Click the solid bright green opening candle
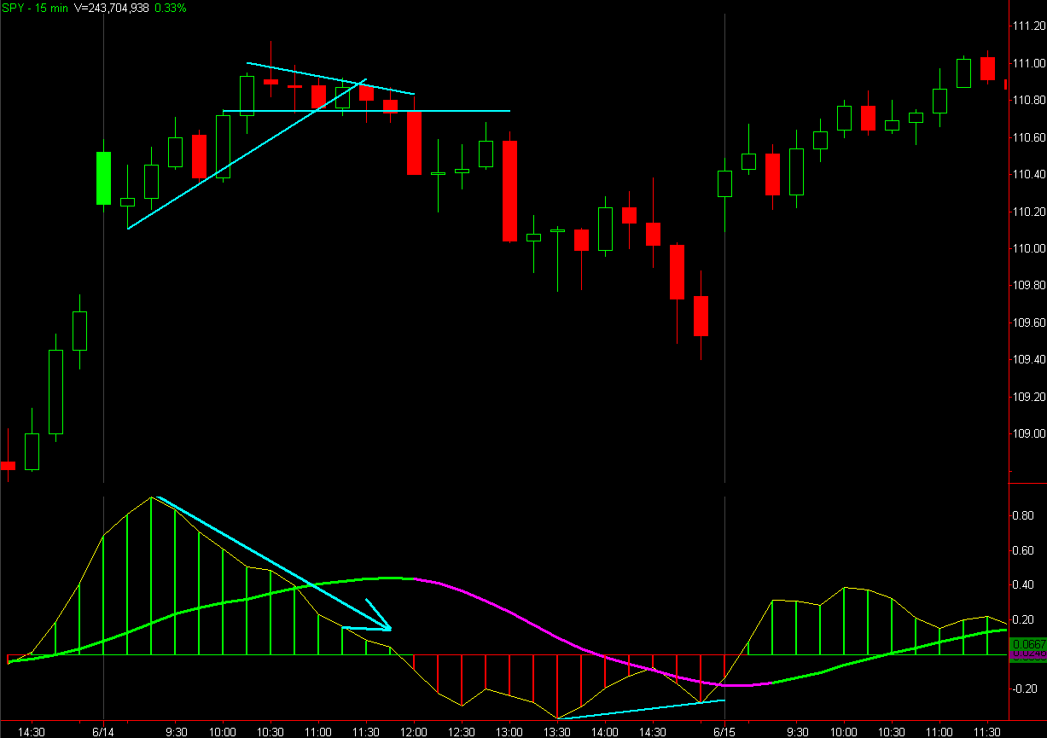This screenshot has width=1047, height=738. [103, 178]
